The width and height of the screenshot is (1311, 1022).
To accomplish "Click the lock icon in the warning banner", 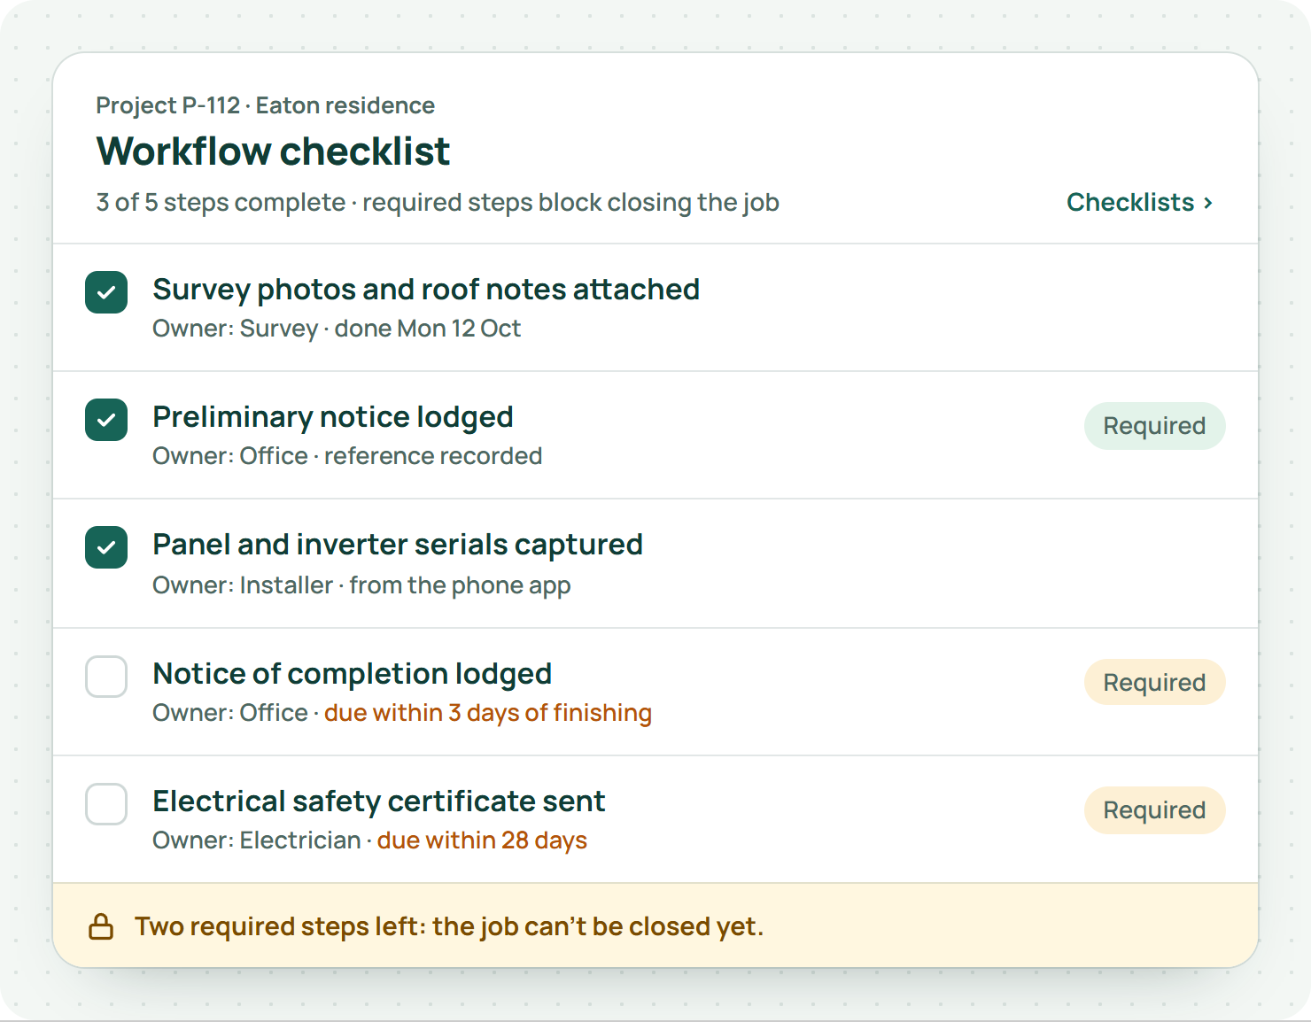I will [x=101, y=926].
